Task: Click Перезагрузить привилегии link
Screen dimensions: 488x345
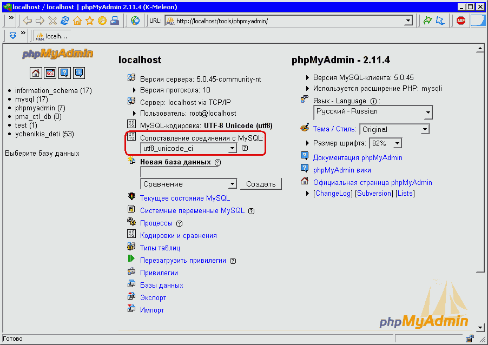Action: (x=183, y=261)
